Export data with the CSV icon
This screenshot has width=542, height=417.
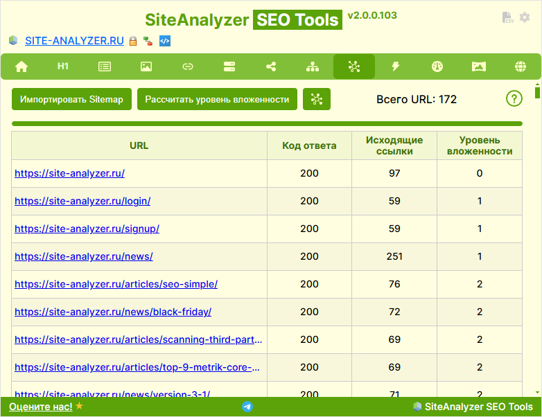pos(507,17)
